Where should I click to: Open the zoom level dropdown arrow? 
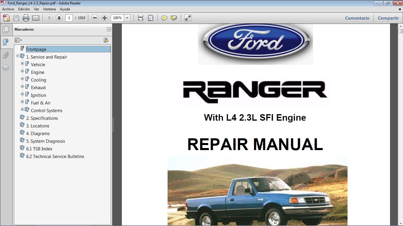[x=127, y=18]
